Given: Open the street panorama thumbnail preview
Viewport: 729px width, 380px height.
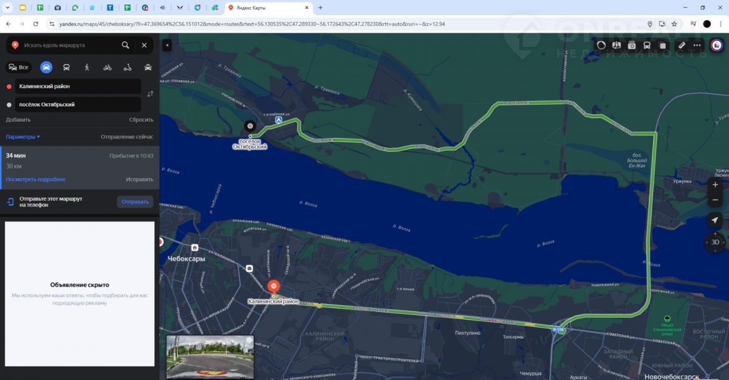Looking at the screenshot, I should 210,356.
